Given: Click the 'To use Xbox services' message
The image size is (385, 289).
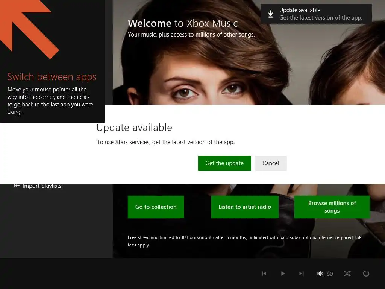Looking at the screenshot, I should coord(166,142).
